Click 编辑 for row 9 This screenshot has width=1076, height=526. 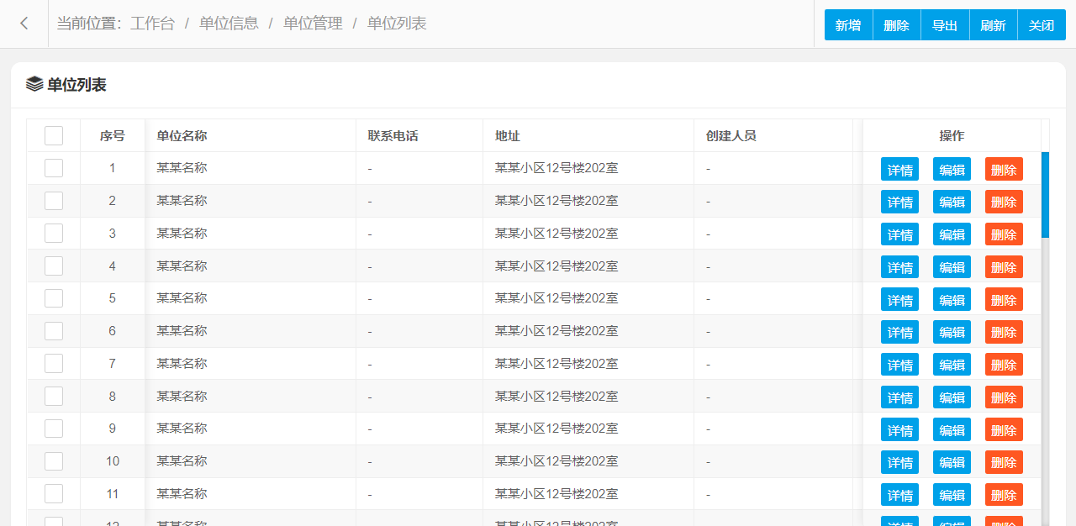pyautogui.click(x=952, y=429)
